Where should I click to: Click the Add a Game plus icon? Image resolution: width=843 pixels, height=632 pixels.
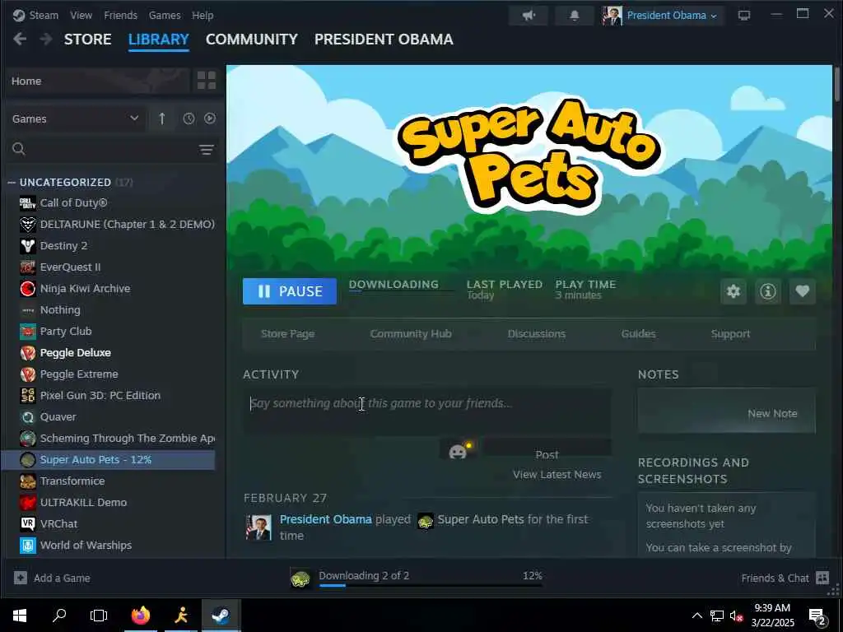pyautogui.click(x=21, y=578)
